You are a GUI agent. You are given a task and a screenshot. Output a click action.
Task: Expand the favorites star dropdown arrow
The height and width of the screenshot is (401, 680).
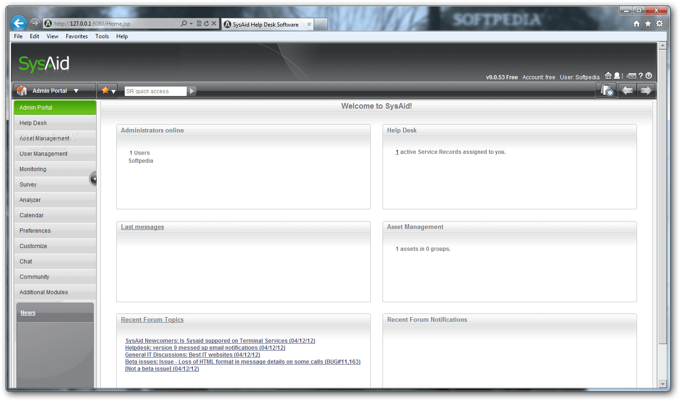113,92
